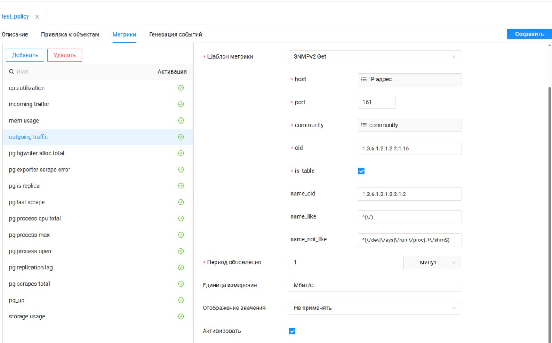The width and height of the screenshot is (552, 343).
Task: Click the search magnifier icon in name filter
Action: coord(12,72)
